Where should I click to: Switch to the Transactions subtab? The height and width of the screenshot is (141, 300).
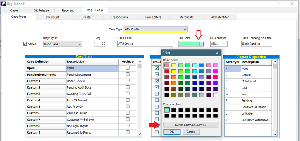click(119, 17)
